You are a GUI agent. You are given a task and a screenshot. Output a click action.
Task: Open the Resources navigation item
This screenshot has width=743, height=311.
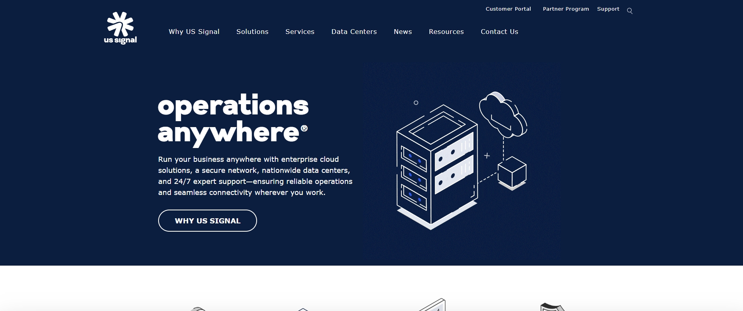pos(446,32)
